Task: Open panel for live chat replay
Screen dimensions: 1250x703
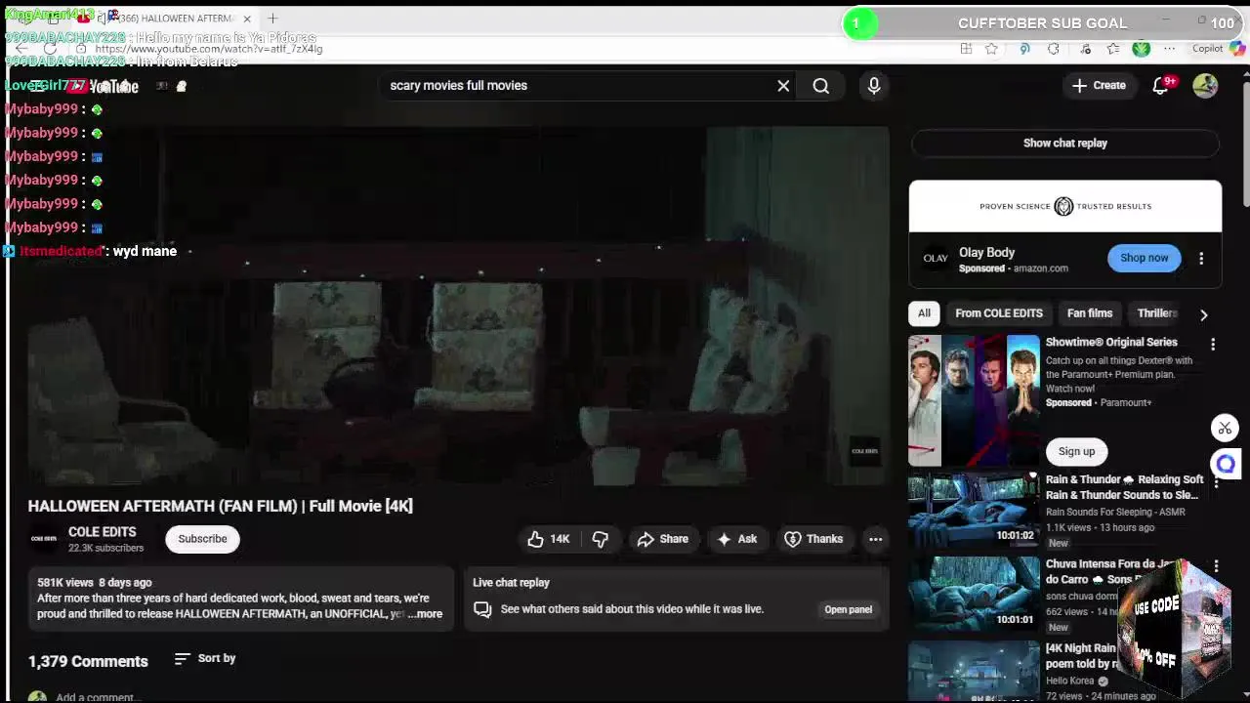Action: 848,609
